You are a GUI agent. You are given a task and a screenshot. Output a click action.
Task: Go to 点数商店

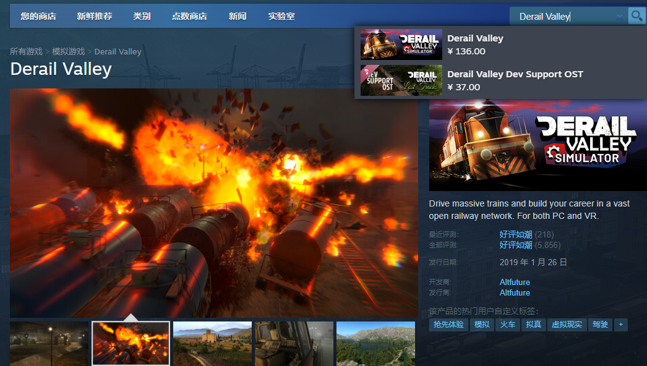point(189,16)
